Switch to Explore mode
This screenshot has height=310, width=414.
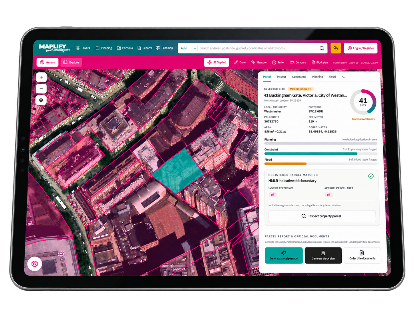[71, 62]
